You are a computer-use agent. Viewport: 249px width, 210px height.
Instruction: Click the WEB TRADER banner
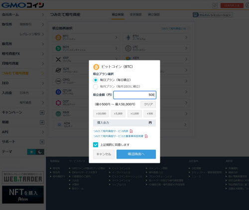[x=23, y=178]
